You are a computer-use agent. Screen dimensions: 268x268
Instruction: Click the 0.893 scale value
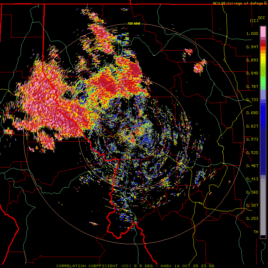[x=252, y=60]
